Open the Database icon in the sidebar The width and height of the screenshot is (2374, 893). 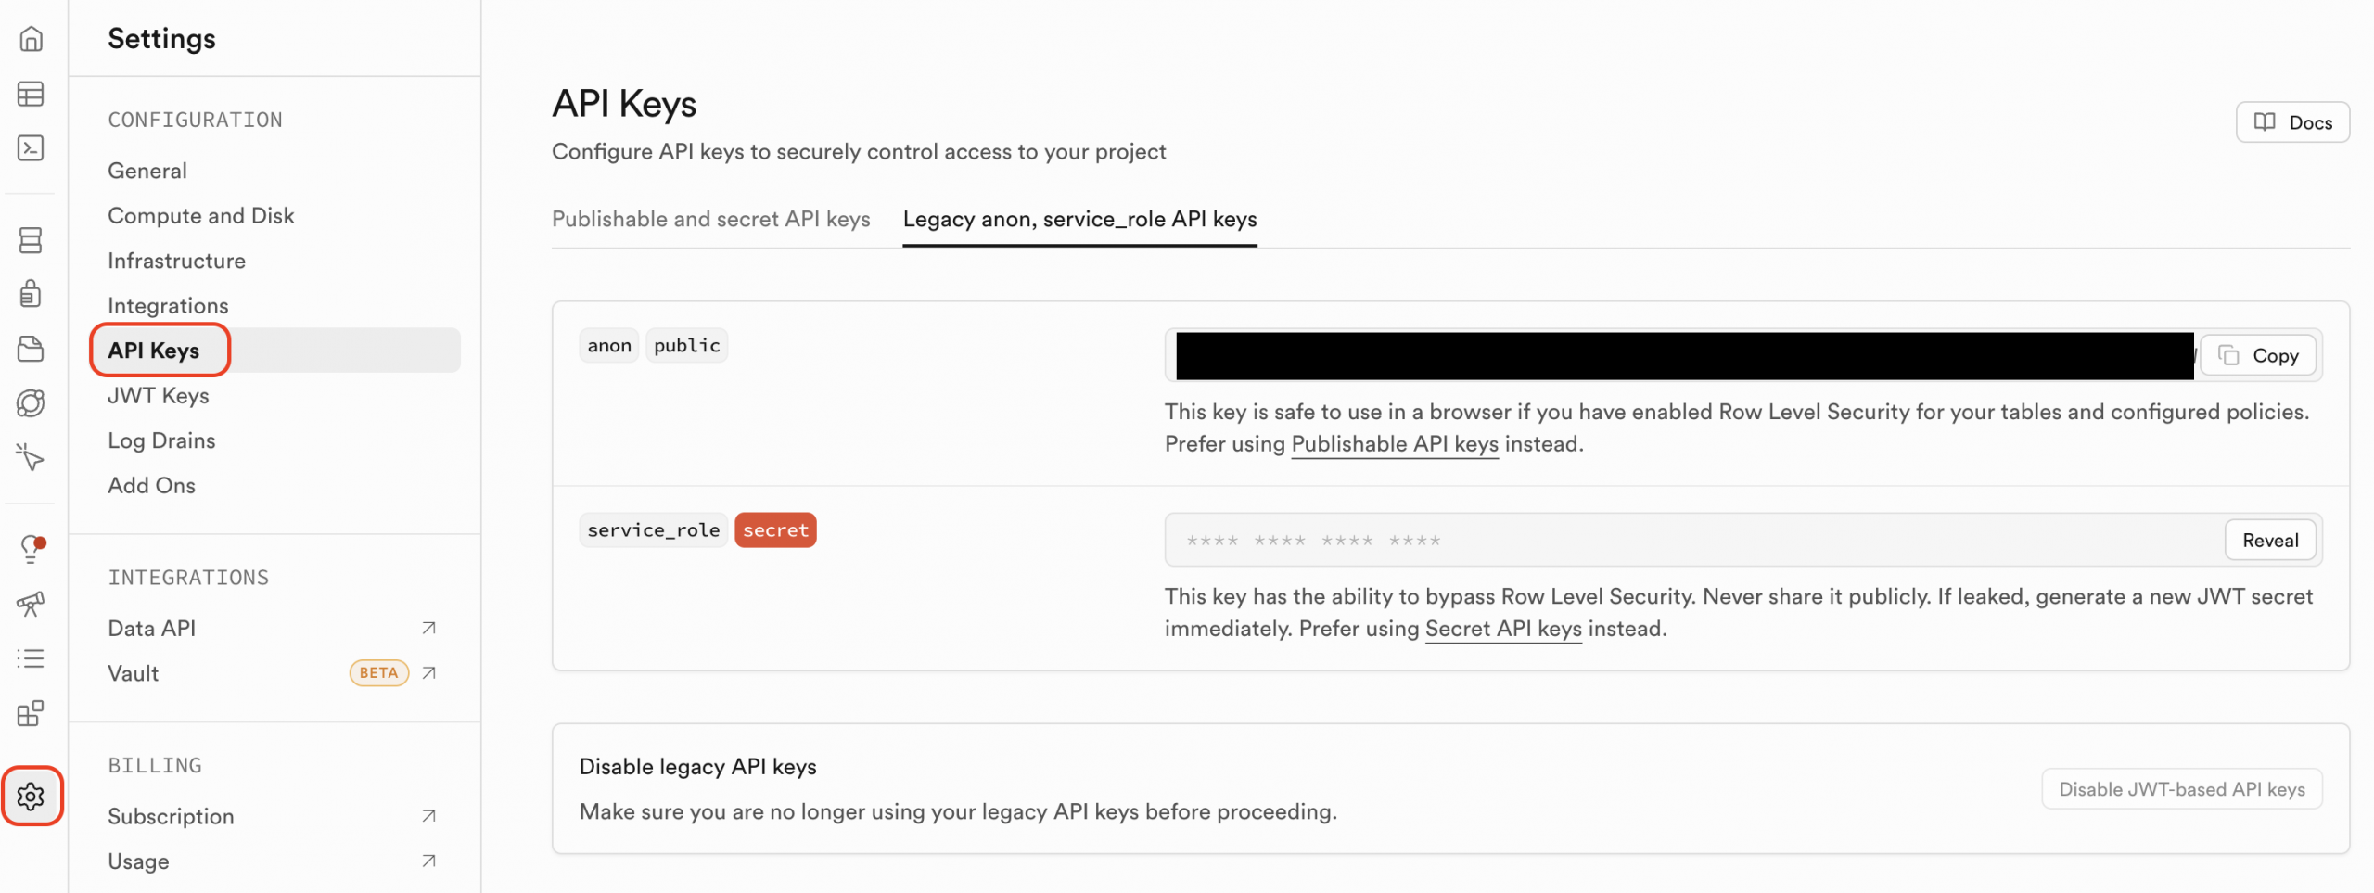click(x=31, y=240)
